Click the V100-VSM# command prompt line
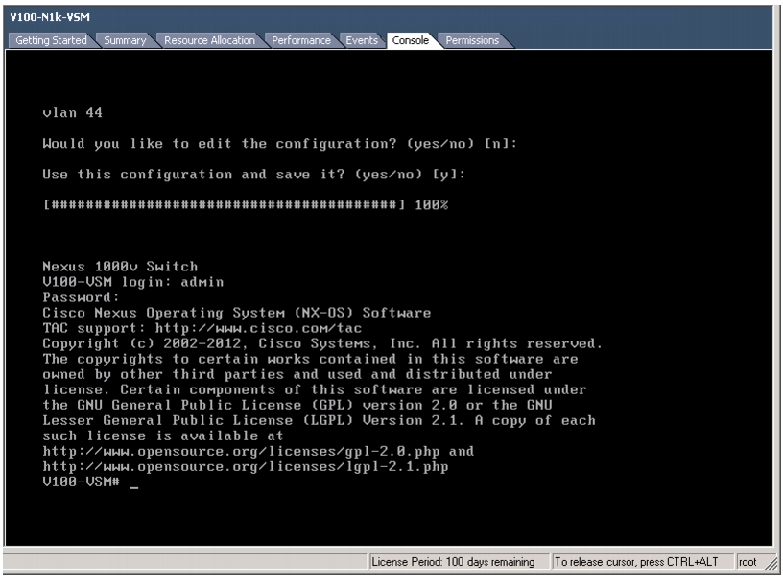This screenshot has width=783, height=588. (90, 482)
